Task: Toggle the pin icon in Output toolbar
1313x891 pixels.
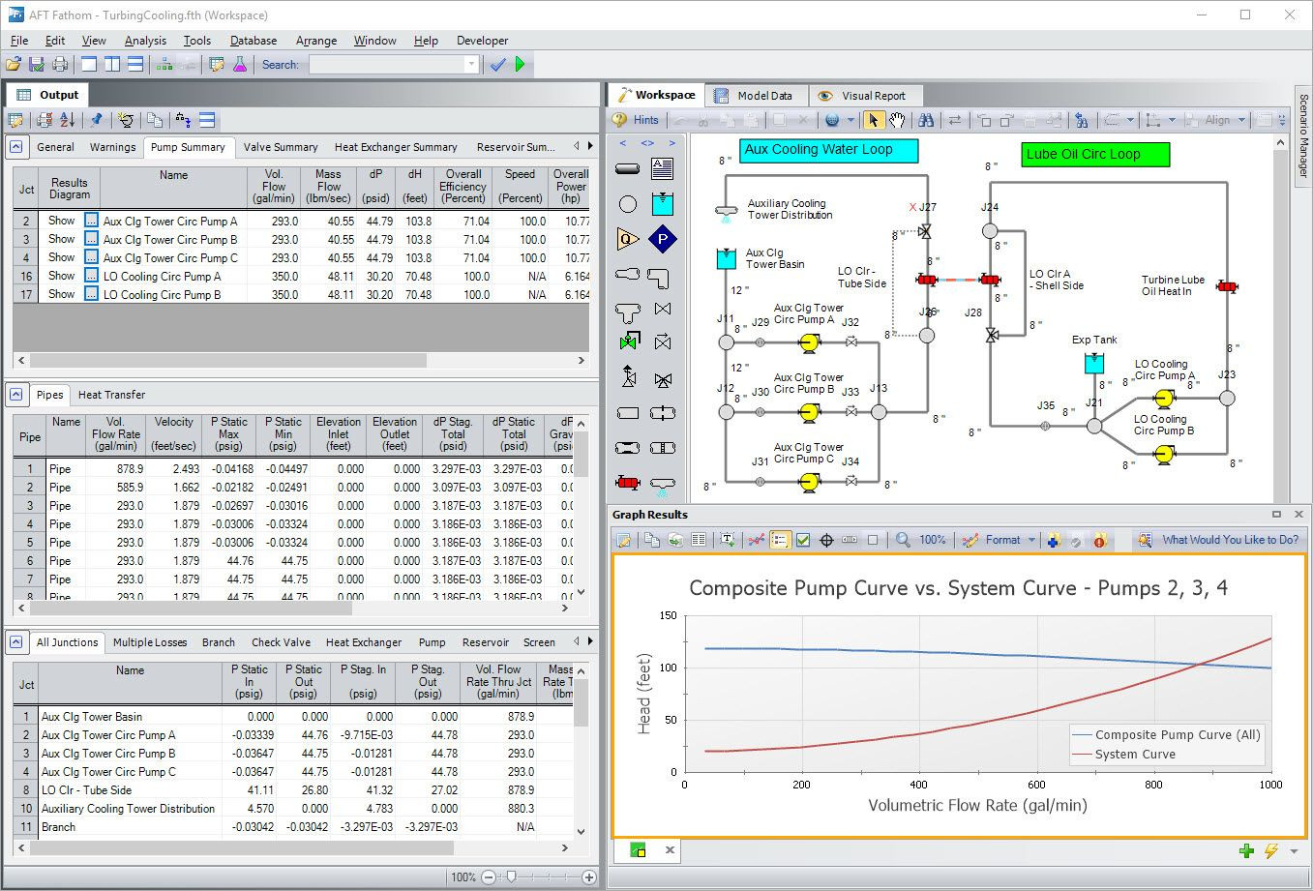Action: point(96,120)
